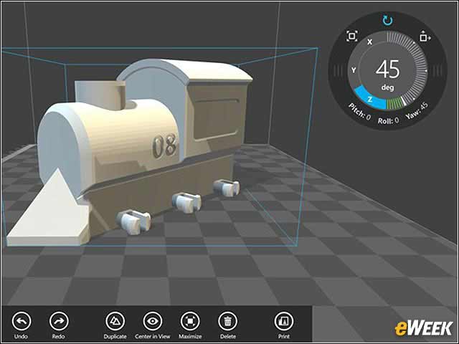Maximize the model size
This screenshot has width=459, height=344.
pyautogui.click(x=190, y=321)
